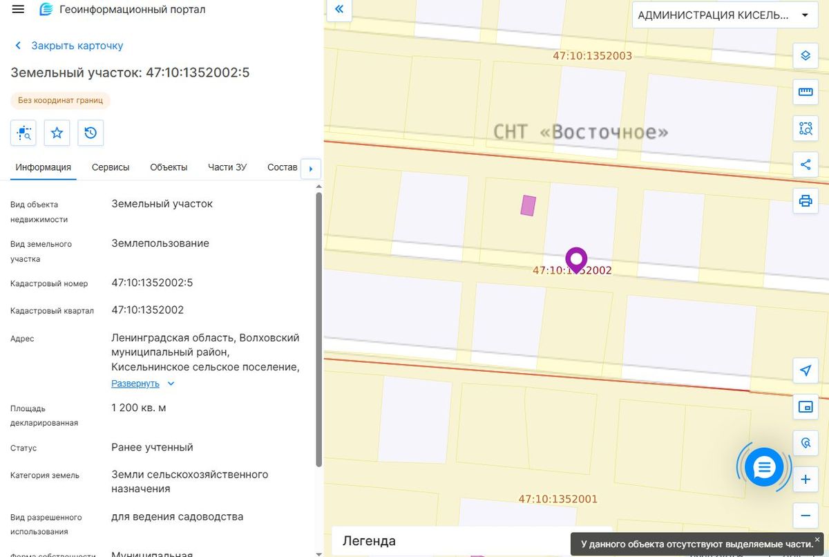Dismiss the notification toast
The width and height of the screenshot is (829, 557).
[x=817, y=539]
